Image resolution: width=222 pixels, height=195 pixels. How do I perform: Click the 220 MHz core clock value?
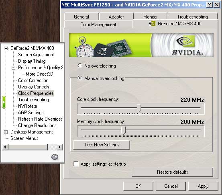(x=192, y=100)
